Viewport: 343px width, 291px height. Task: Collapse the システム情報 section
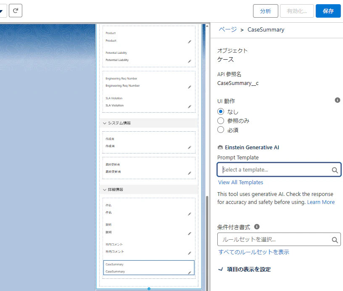pyautogui.click(x=105, y=123)
